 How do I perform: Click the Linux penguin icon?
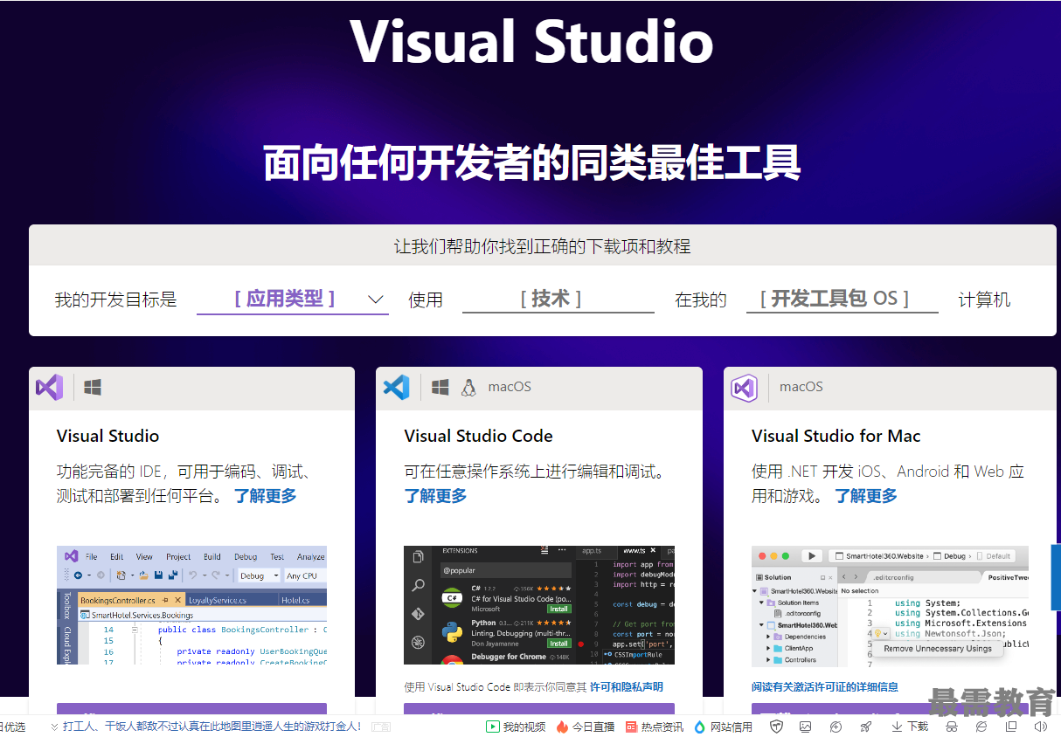pyautogui.click(x=468, y=387)
